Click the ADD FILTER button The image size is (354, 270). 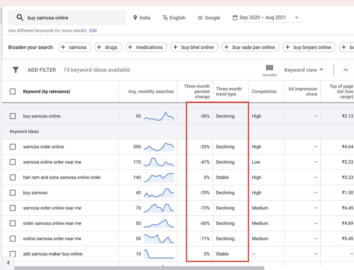coord(42,70)
